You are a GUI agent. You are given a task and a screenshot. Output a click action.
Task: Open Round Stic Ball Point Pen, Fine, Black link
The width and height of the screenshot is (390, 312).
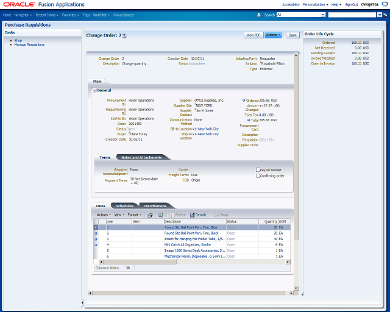[x=191, y=233]
